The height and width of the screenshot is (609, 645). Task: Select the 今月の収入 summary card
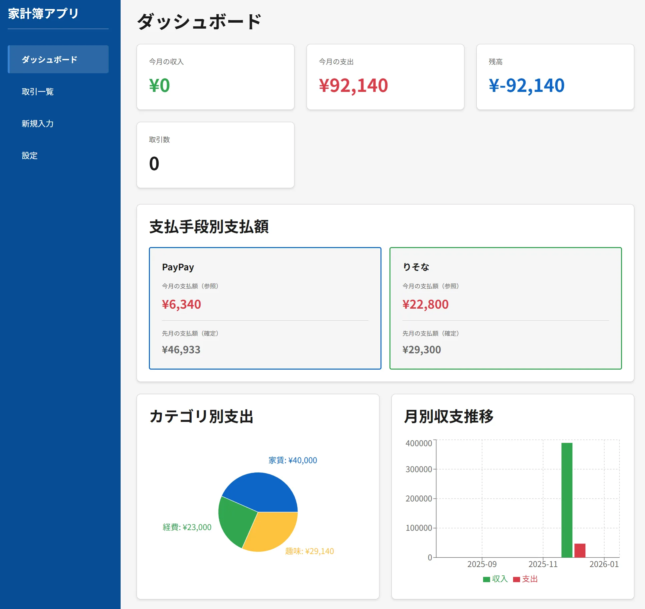coord(215,77)
